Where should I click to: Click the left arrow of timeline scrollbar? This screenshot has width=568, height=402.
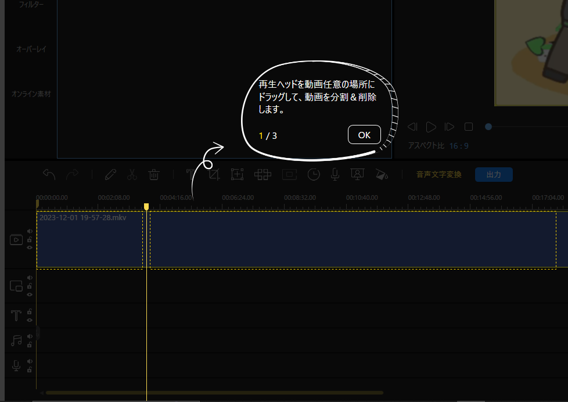41,393
